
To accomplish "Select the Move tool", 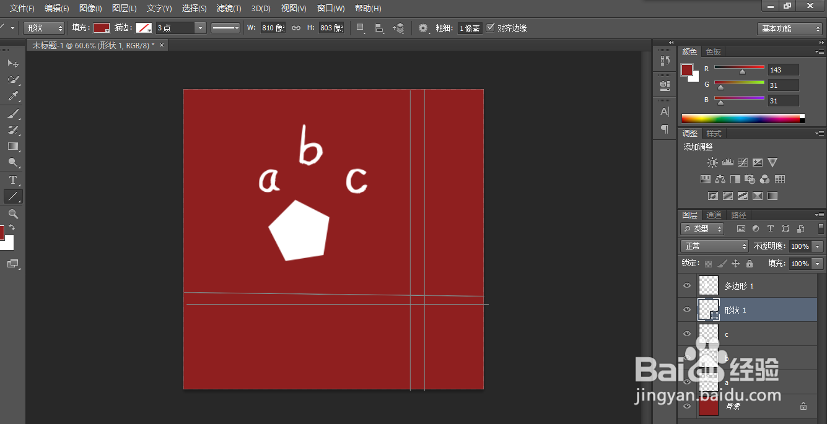I will 12,63.
